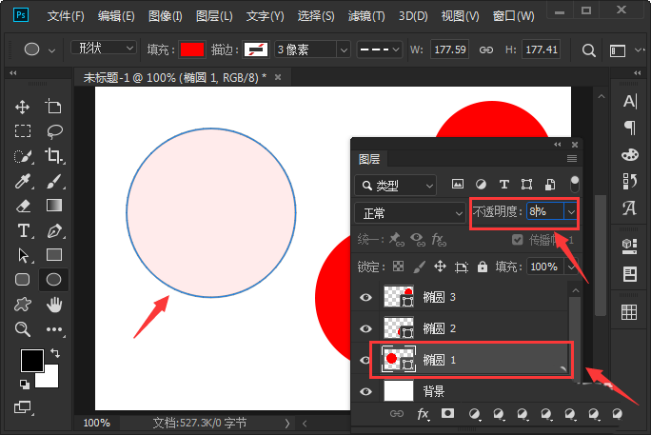Open the 正常 blend mode dropdown
This screenshot has width=651, height=435.
pos(408,212)
